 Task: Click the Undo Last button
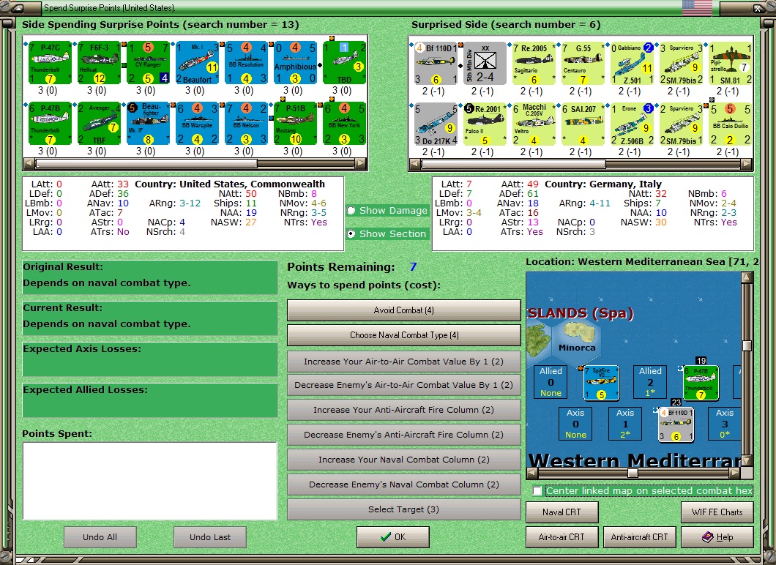tap(210, 536)
